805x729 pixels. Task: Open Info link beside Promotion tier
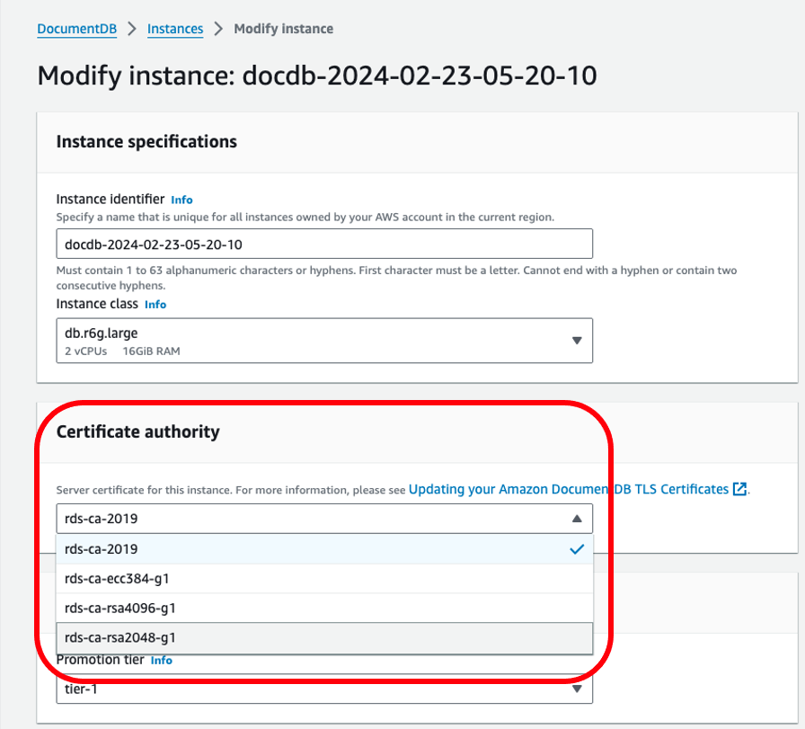[x=161, y=661]
